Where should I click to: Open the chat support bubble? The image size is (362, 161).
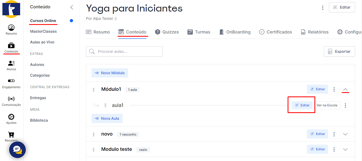(17, 150)
